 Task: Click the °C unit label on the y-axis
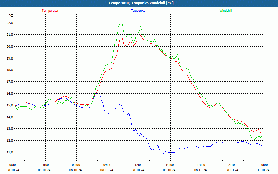coord(11,16)
